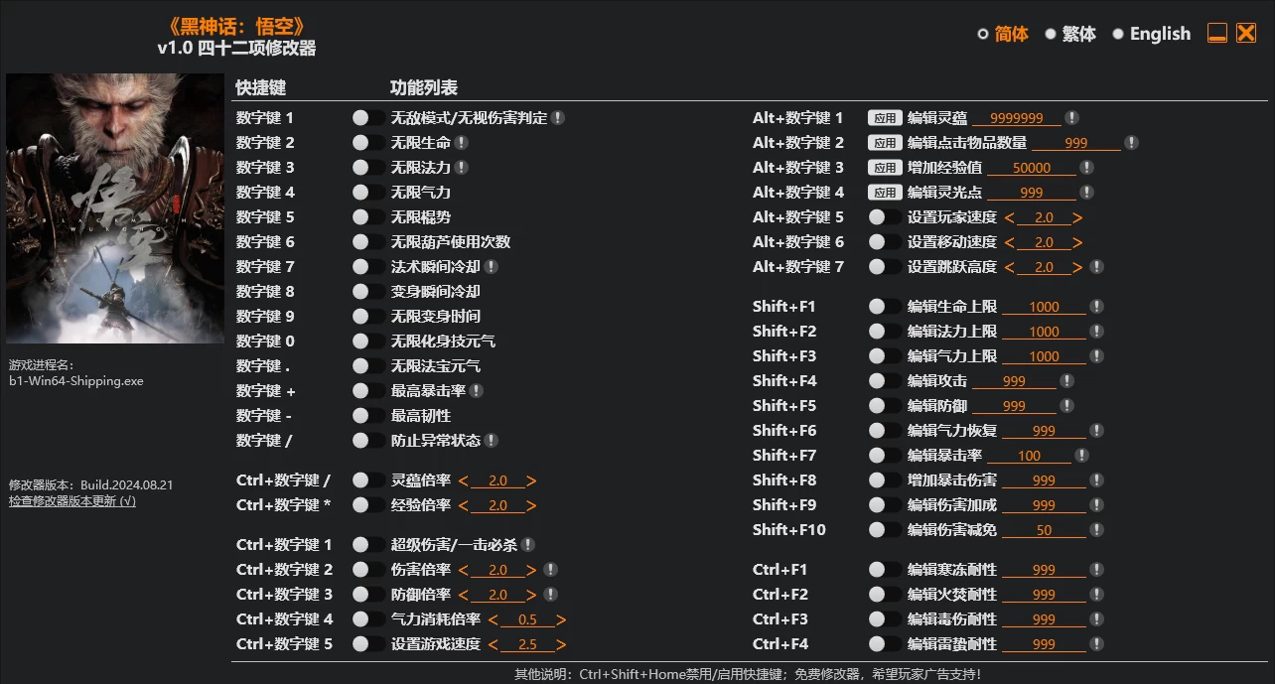Screen dimensions: 1275x684
Task: Click the warning icon next to 编辑寒冻耐性
Action: [1096, 569]
